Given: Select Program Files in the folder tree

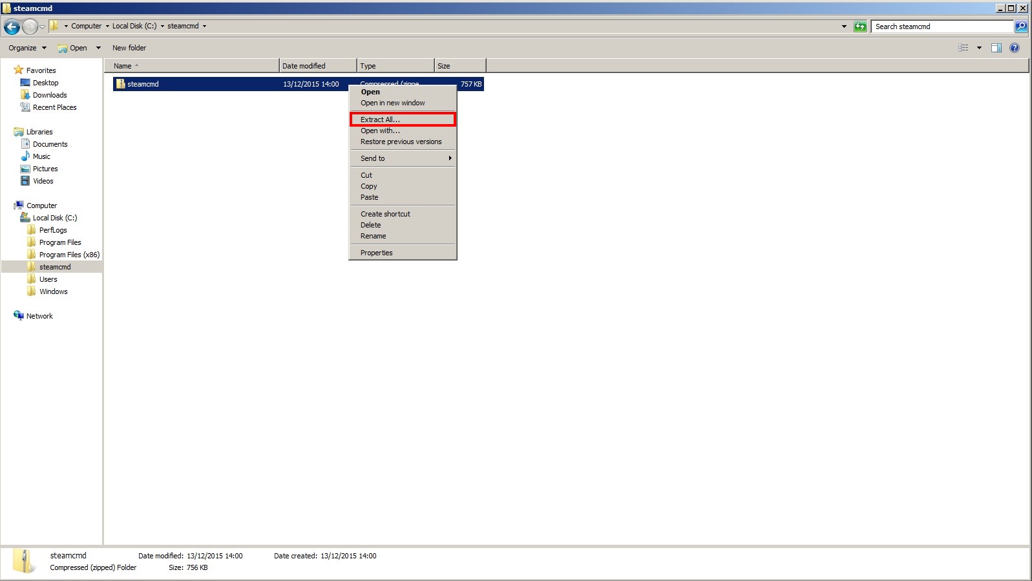Looking at the screenshot, I should coord(60,242).
